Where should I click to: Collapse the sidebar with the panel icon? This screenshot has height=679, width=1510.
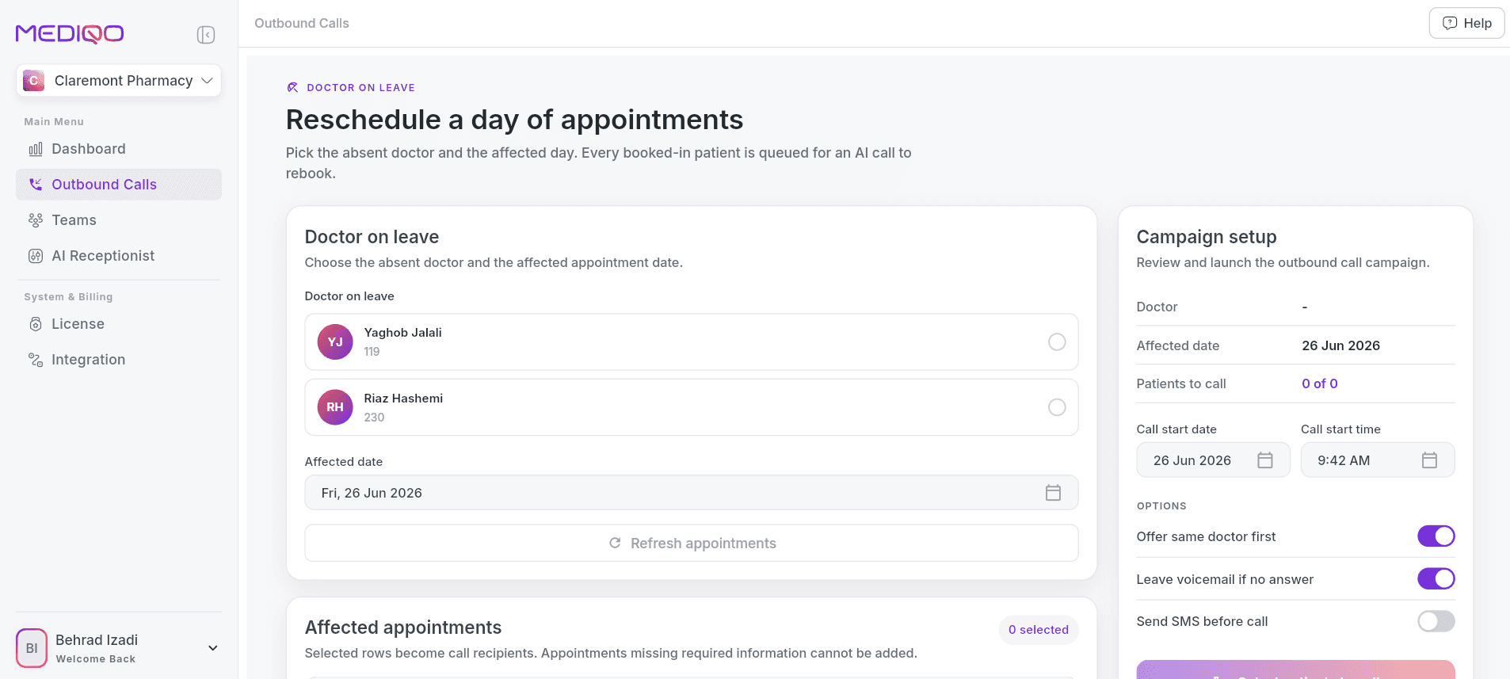pyautogui.click(x=206, y=35)
